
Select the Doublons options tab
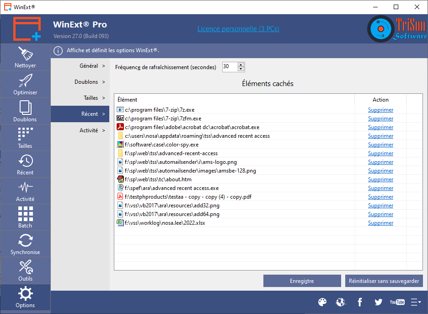(x=80, y=82)
